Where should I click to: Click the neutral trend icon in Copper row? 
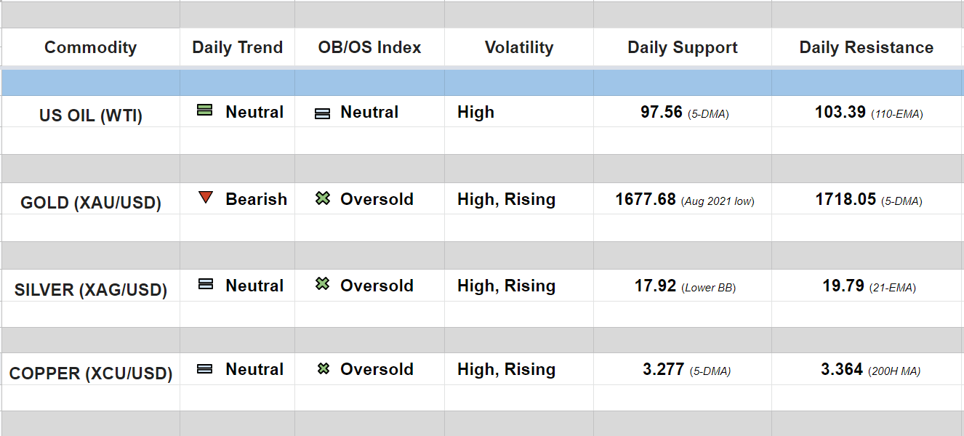click(x=205, y=368)
